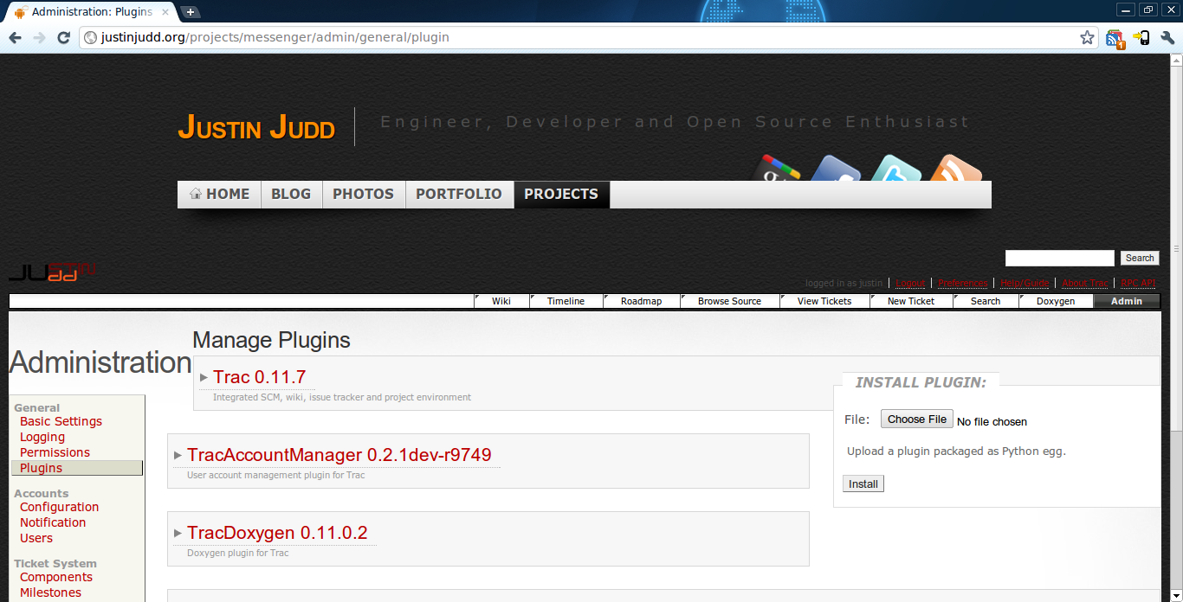1183x602 pixels.
Task: Click inside the site search input field
Action: tap(1058, 258)
